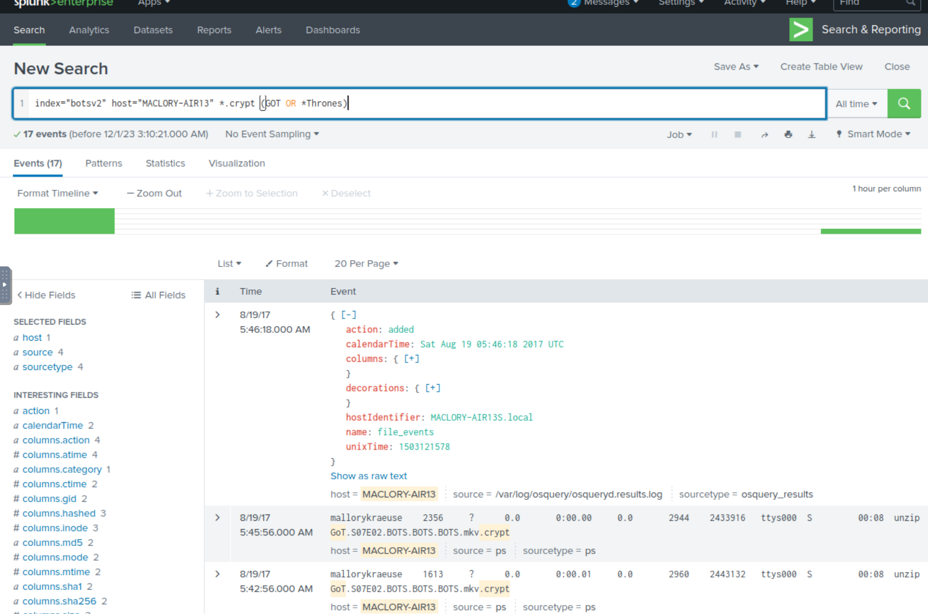This screenshot has width=928, height=614.
Task: Open the columns.sha256 field
Action: (60, 601)
